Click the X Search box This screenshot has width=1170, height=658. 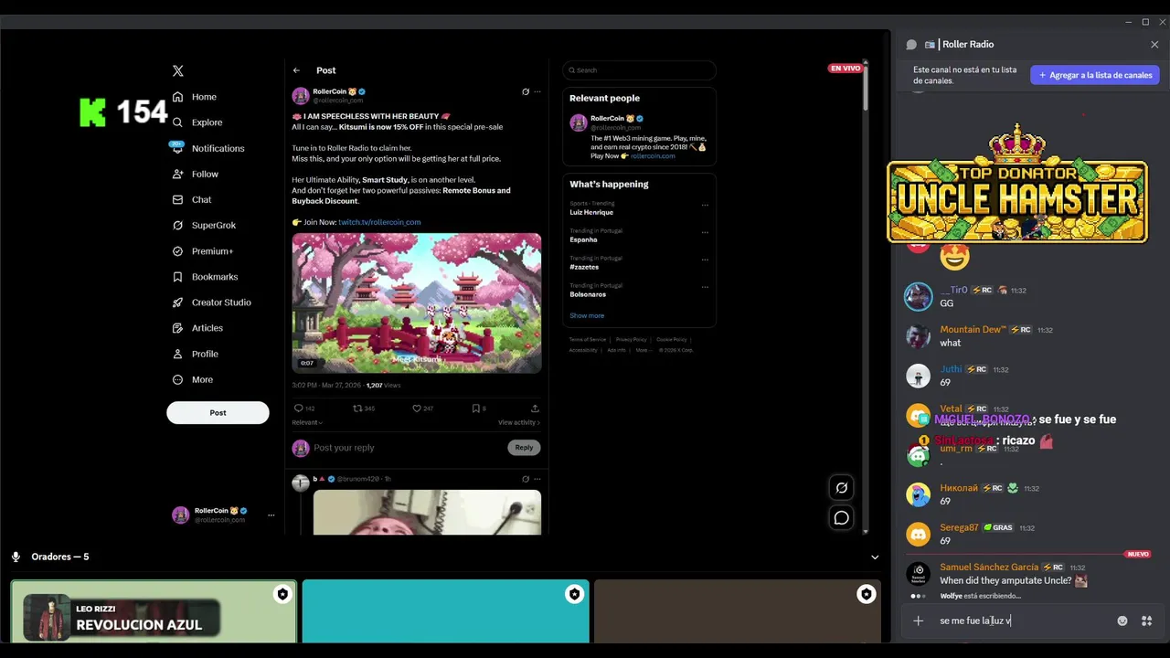pyautogui.click(x=639, y=70)
